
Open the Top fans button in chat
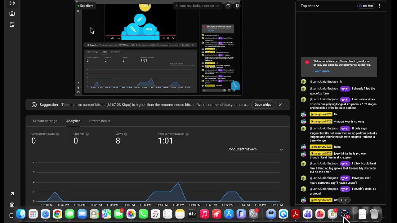pyautogui.click(x=366, y=6)
